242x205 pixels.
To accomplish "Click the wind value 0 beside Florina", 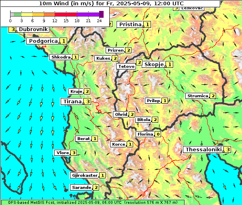I will click(158, 134).
